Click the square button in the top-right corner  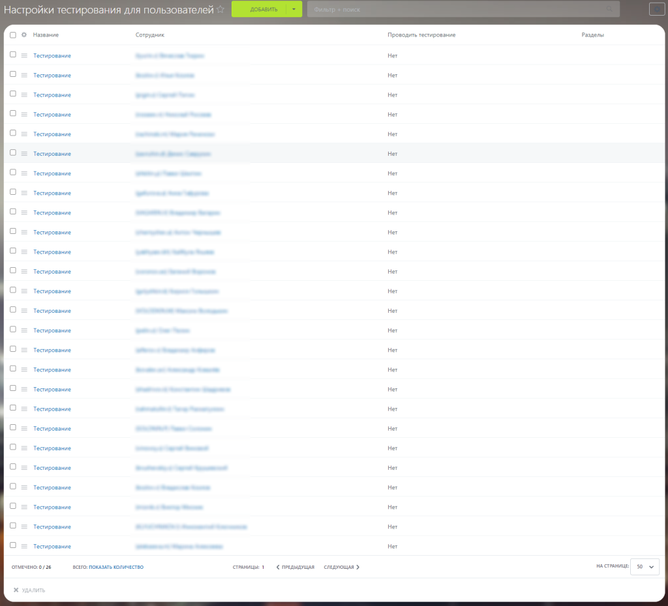pos(656,9)
